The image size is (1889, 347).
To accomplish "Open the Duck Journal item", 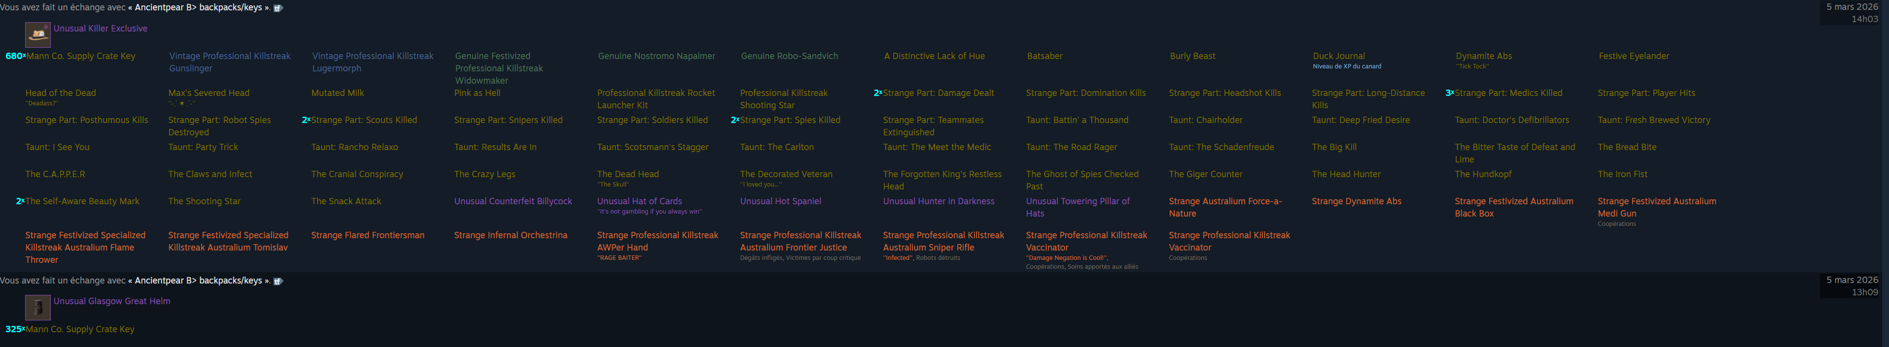I will click(x=1339, y=57).
